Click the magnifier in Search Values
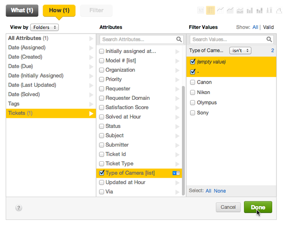Viewport: 284px width, 226px height. point(269,40)
